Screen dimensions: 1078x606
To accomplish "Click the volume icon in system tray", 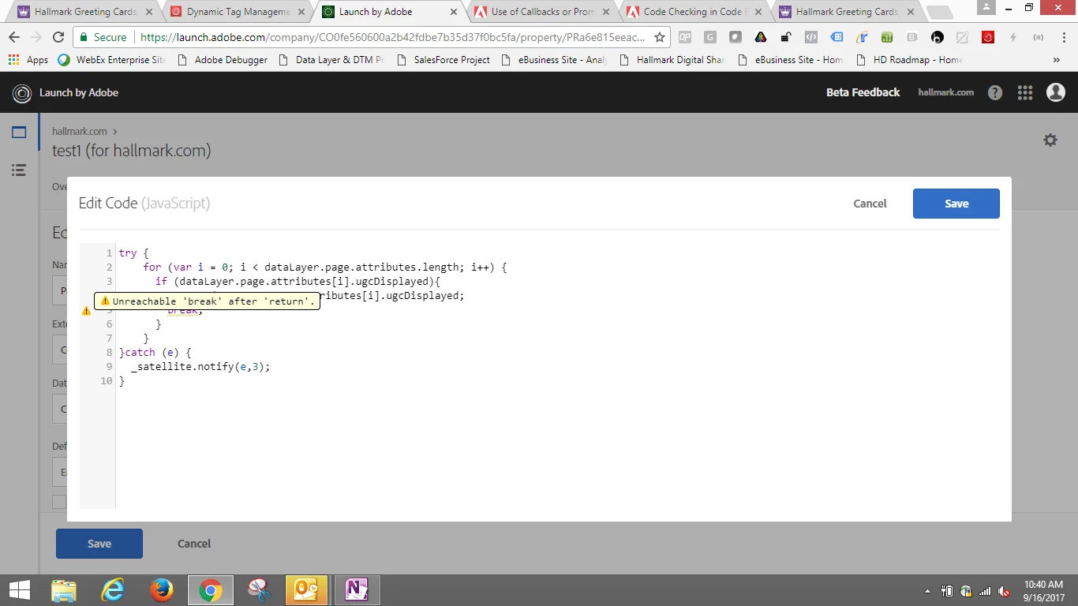I will [x=1004, y=591].
